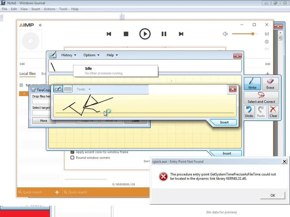Enable Round window corners checkbox
Image resolution: width=290 pixels, height=217 pixels.
point(72,158)
